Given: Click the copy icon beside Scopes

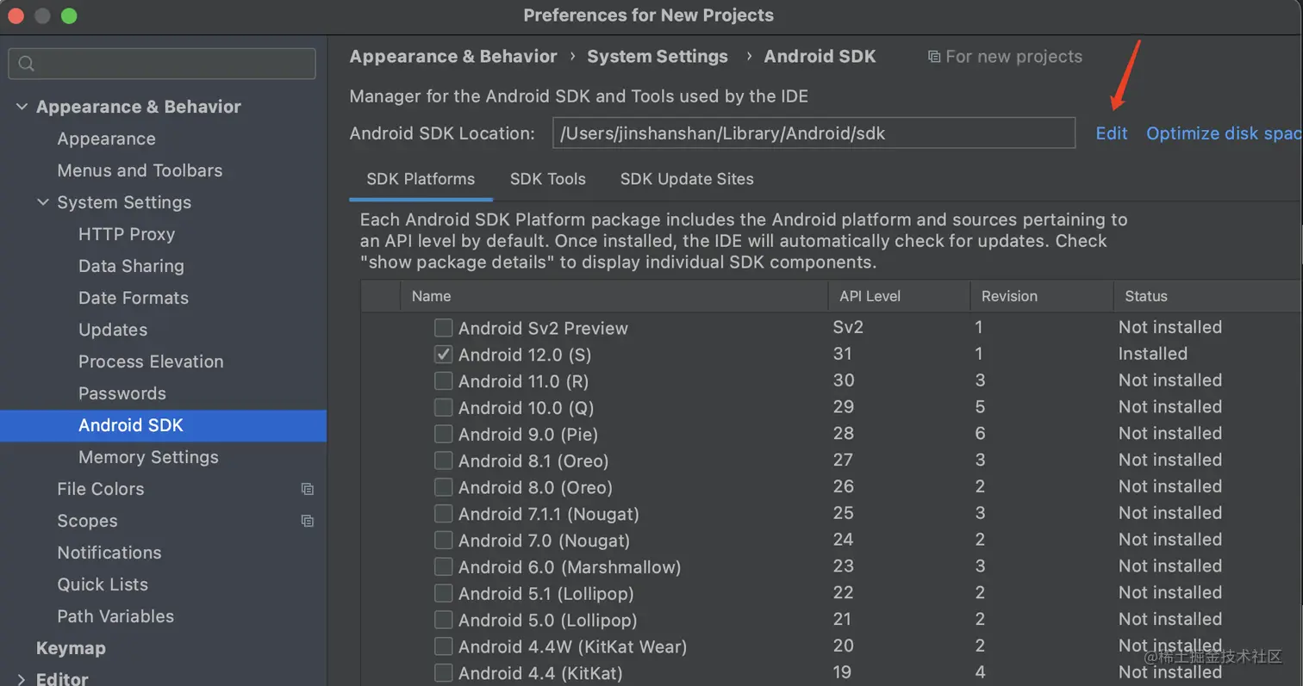Looking at the screenshot, I should [307, 521].
